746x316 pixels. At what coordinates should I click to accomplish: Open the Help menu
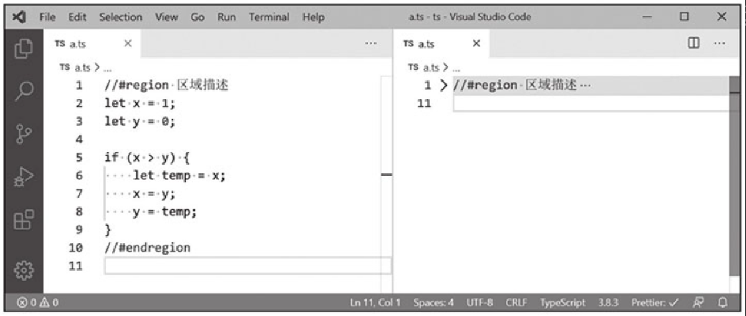pyautogui.click(x=313, y=17)
